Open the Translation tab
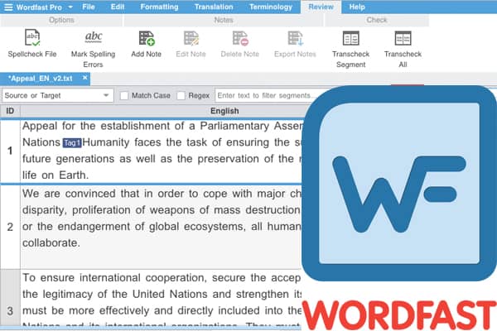The width and height of the screenshot is (497, 331). (214, 7)
